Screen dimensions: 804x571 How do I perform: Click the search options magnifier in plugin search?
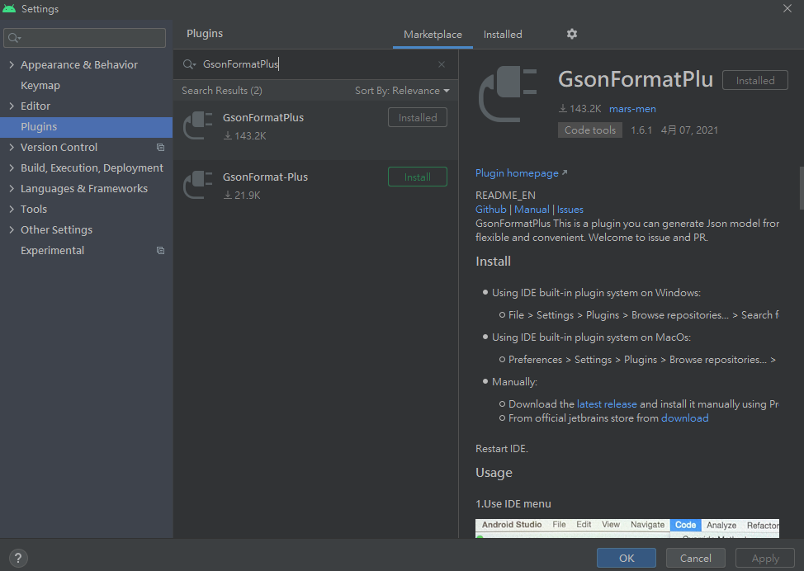coord(189,64)
